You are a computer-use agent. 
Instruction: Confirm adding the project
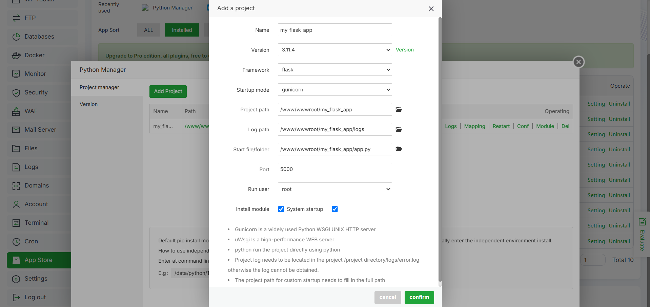pyautogui.click(x=419, y=297)
